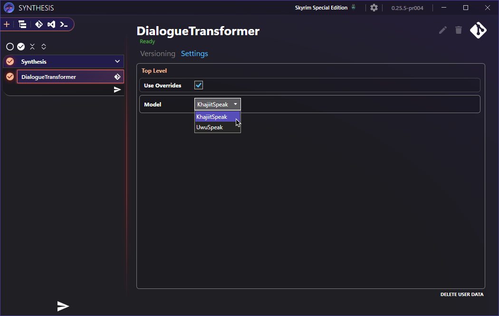Click the X icon above the patcher list
This screenshot has width=499, height=316.
(32, 47)
